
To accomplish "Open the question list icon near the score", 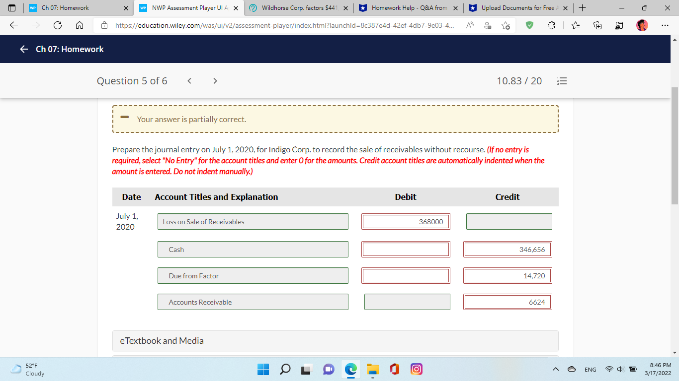I will tap(562, 81).
